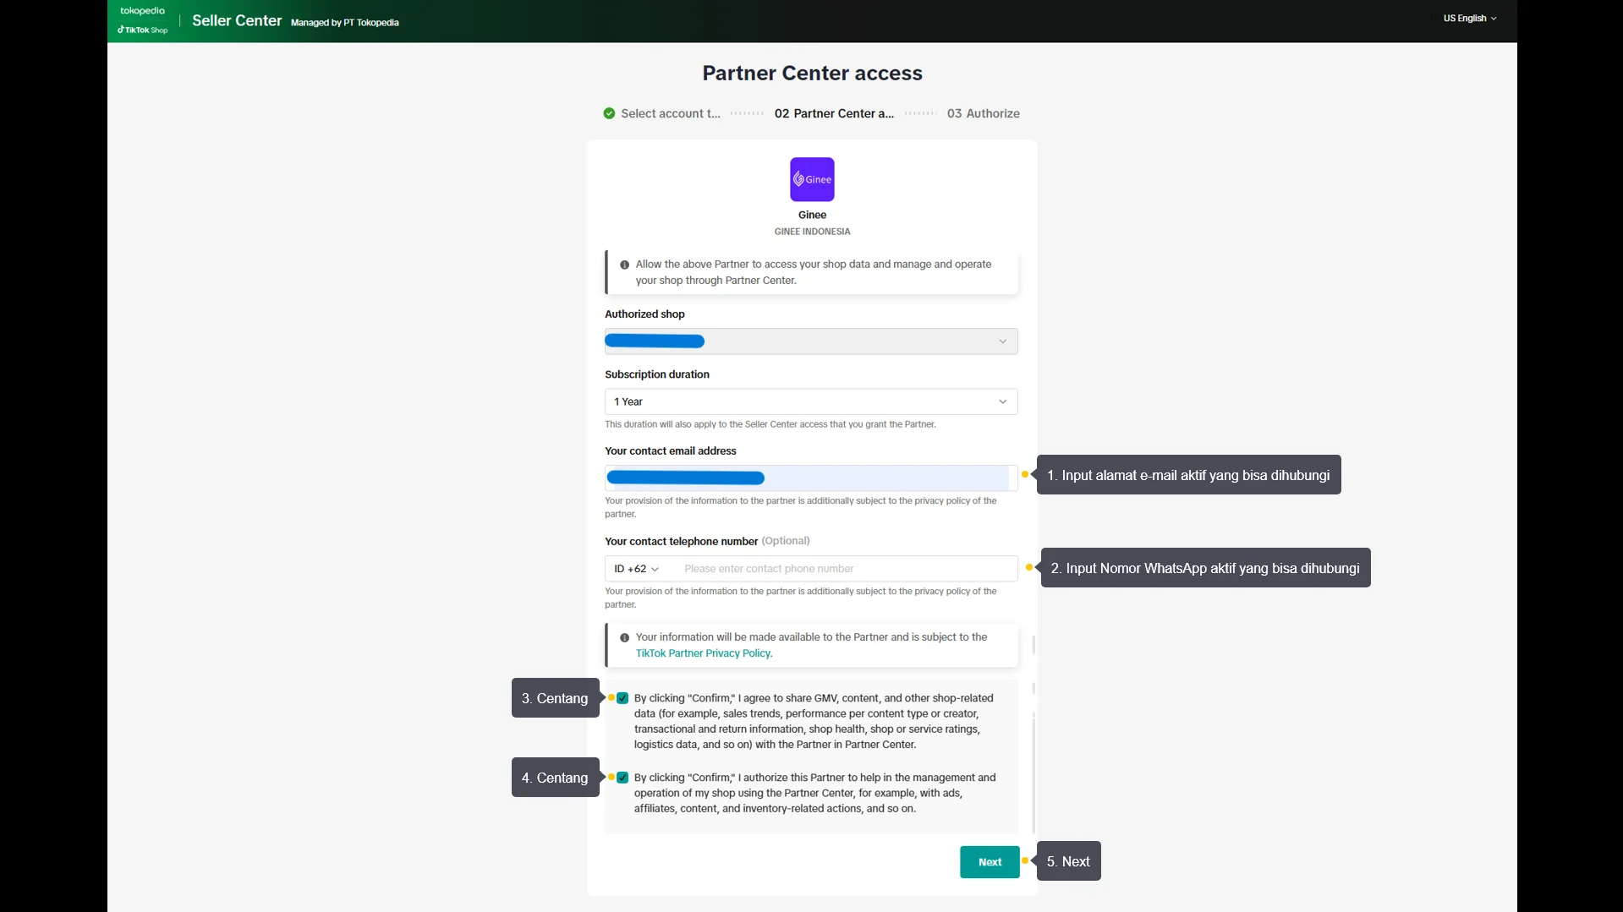The image size is (1623, 912).
Task: Uncheck the authorize Partner management checkbox
Action: tap(622, 778)
